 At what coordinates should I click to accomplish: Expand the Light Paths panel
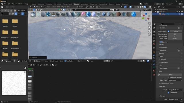(162, 51)
